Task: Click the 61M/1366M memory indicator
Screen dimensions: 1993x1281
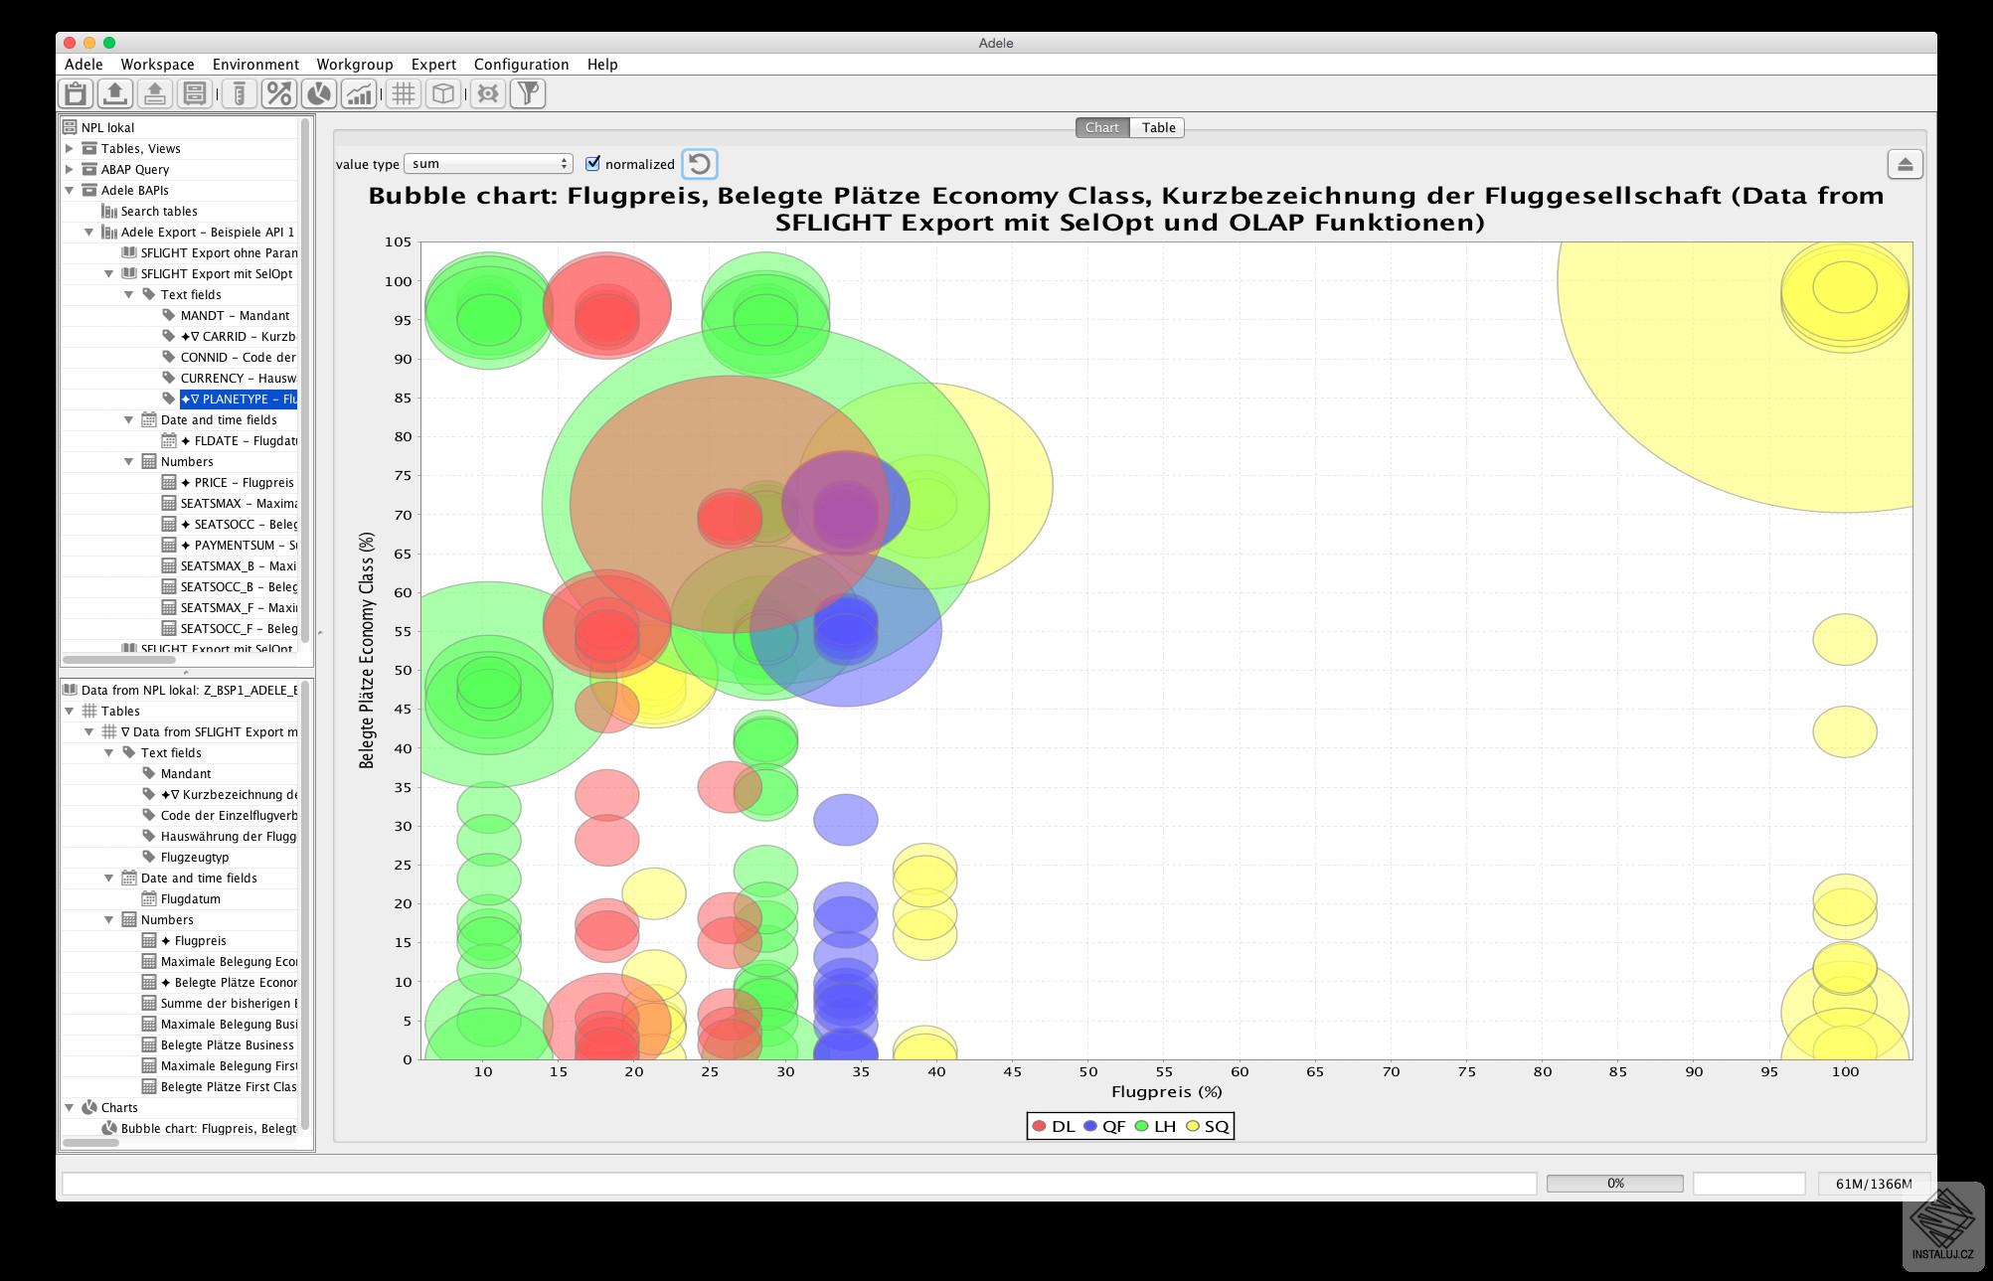Action: pos(1873,1184)
